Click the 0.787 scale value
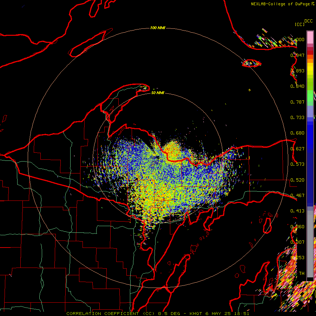The height and width of the screenshot is (316, 316). [x=297, y=102]
